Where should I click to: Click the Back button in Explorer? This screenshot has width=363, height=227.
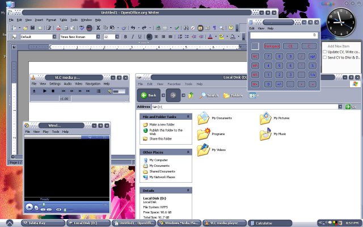click(149, 95)
